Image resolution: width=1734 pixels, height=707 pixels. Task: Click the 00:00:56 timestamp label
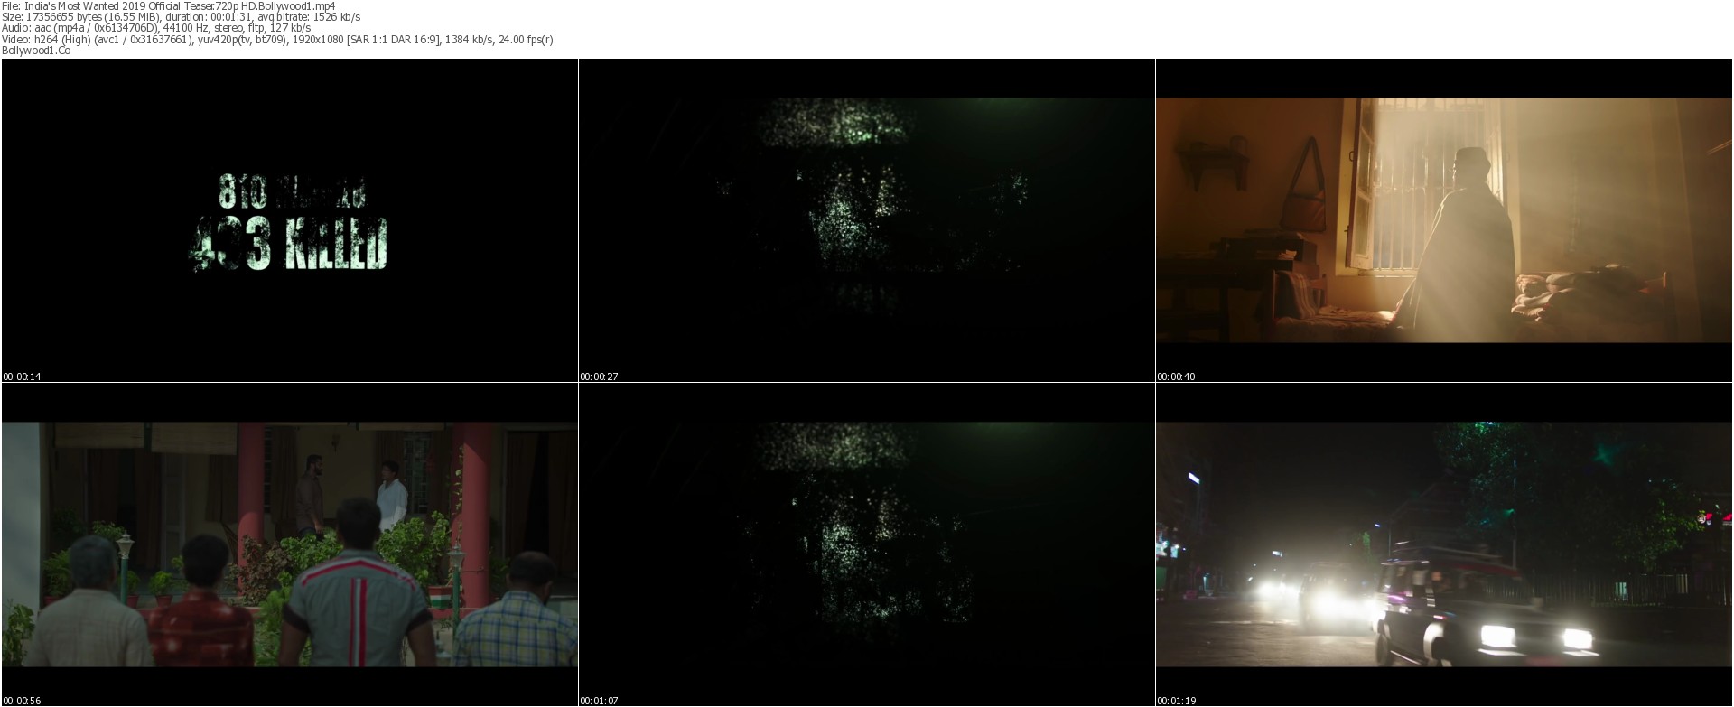point(23,701)
